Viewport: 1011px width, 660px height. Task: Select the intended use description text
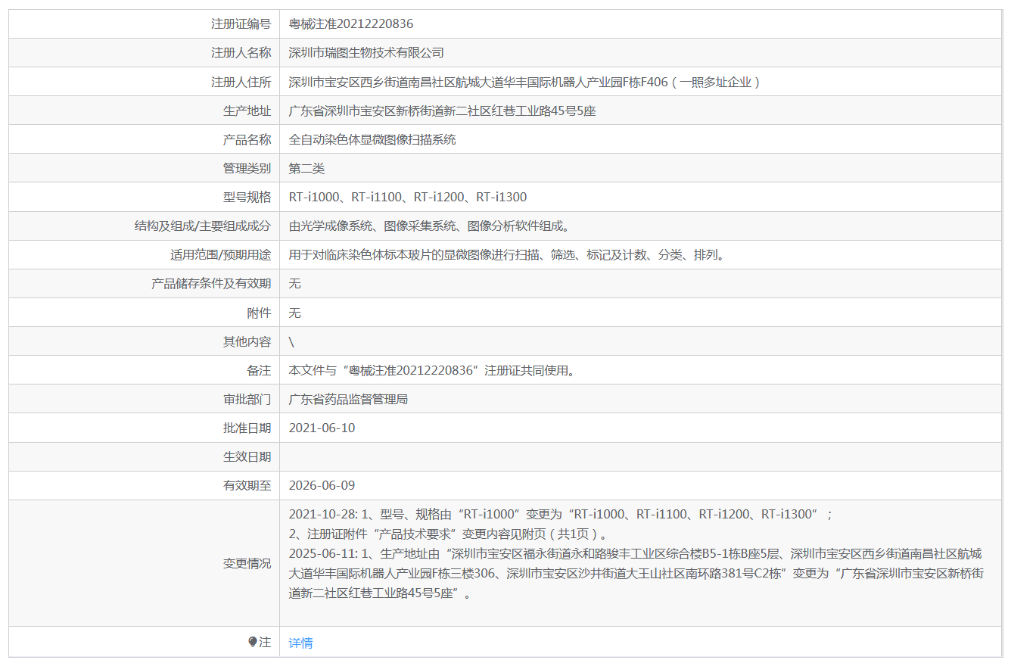click(508, 254)
